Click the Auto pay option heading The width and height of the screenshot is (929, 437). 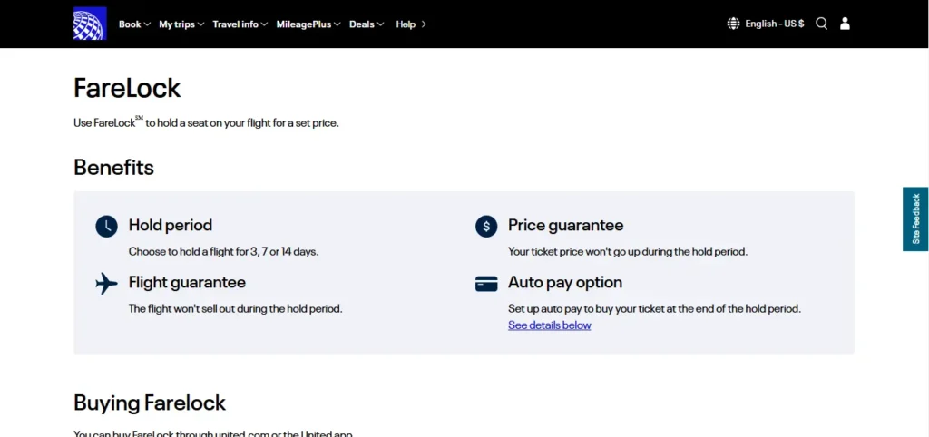565,283
